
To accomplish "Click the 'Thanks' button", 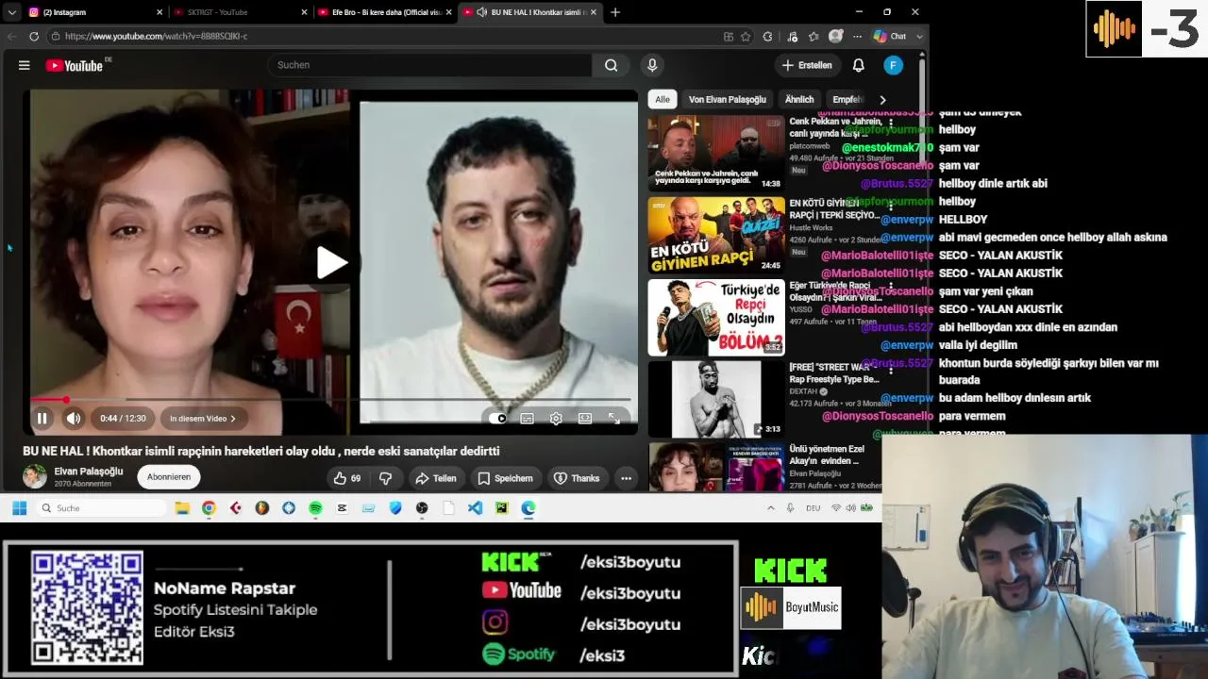I will coord(577,478).
